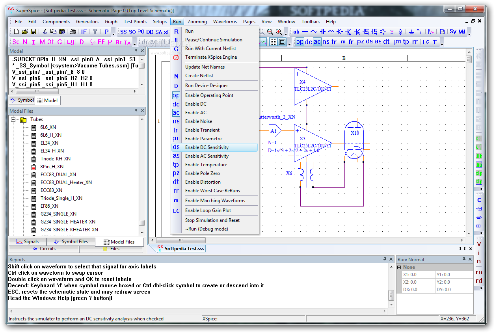Print the schematic with printer icon
495x333 pixels.
pos(73,32)
